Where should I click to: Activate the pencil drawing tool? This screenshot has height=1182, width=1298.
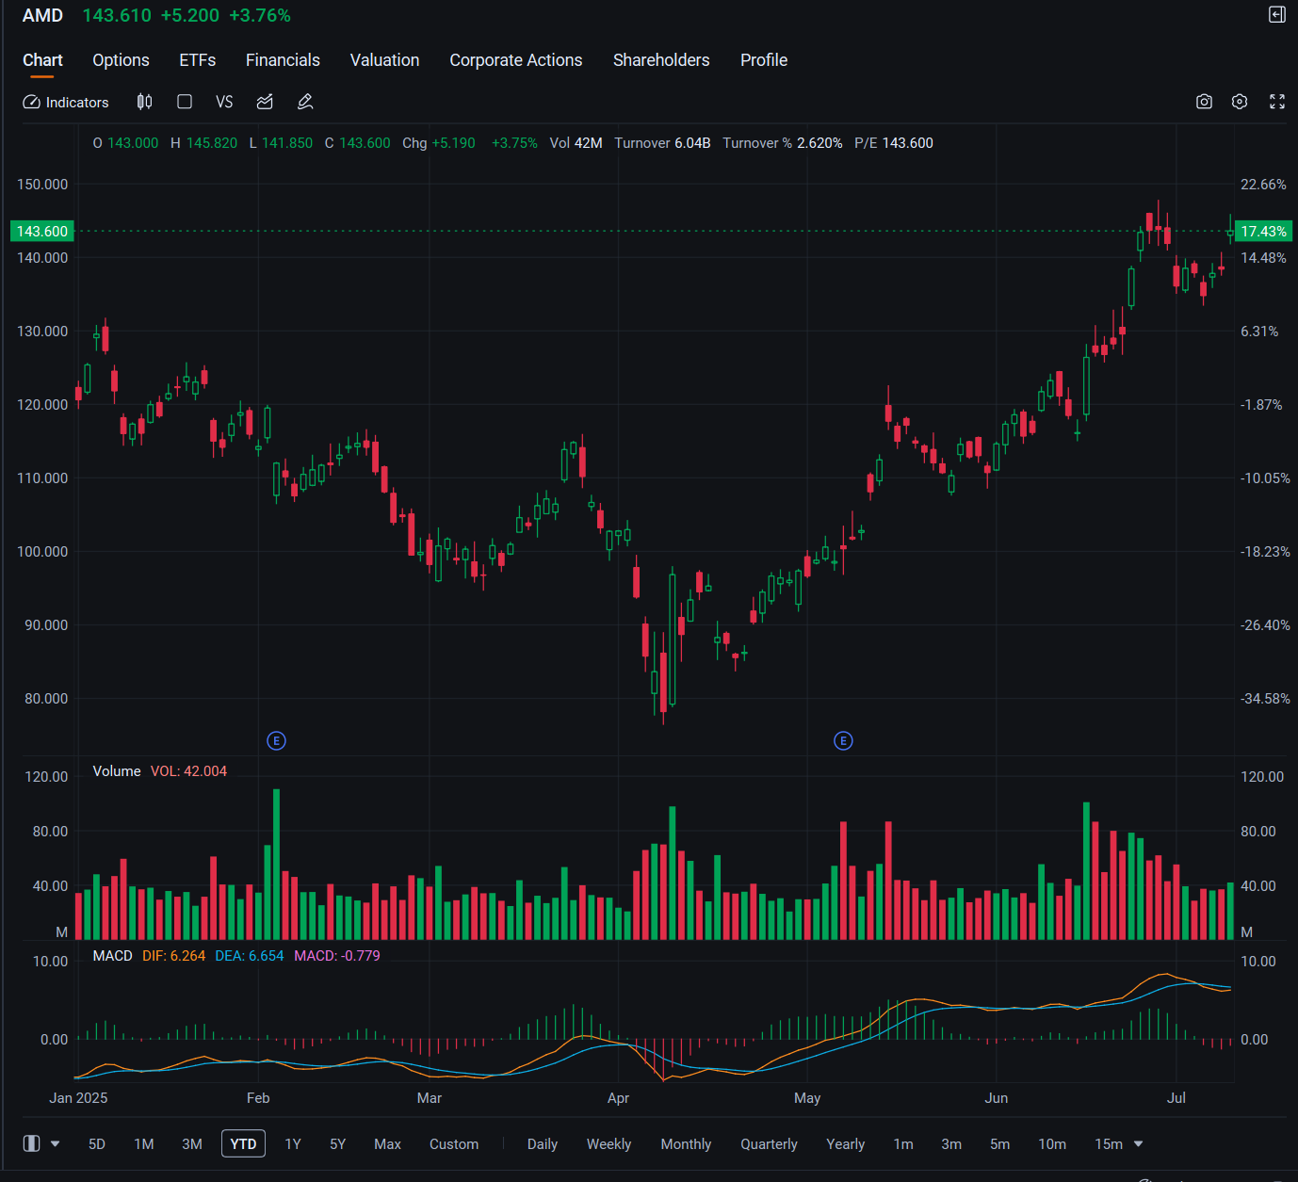[305, 102]
